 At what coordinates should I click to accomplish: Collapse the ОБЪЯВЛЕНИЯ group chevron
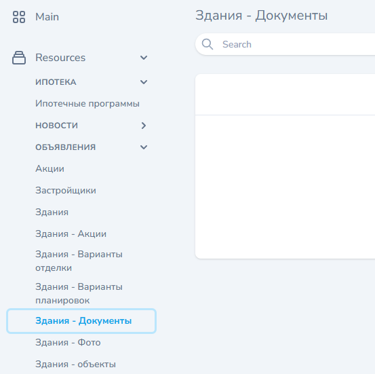[144, 147]
